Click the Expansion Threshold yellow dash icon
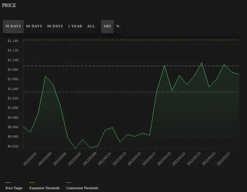Viewport: 247px width, 192px height. click(x=32, y=183)
